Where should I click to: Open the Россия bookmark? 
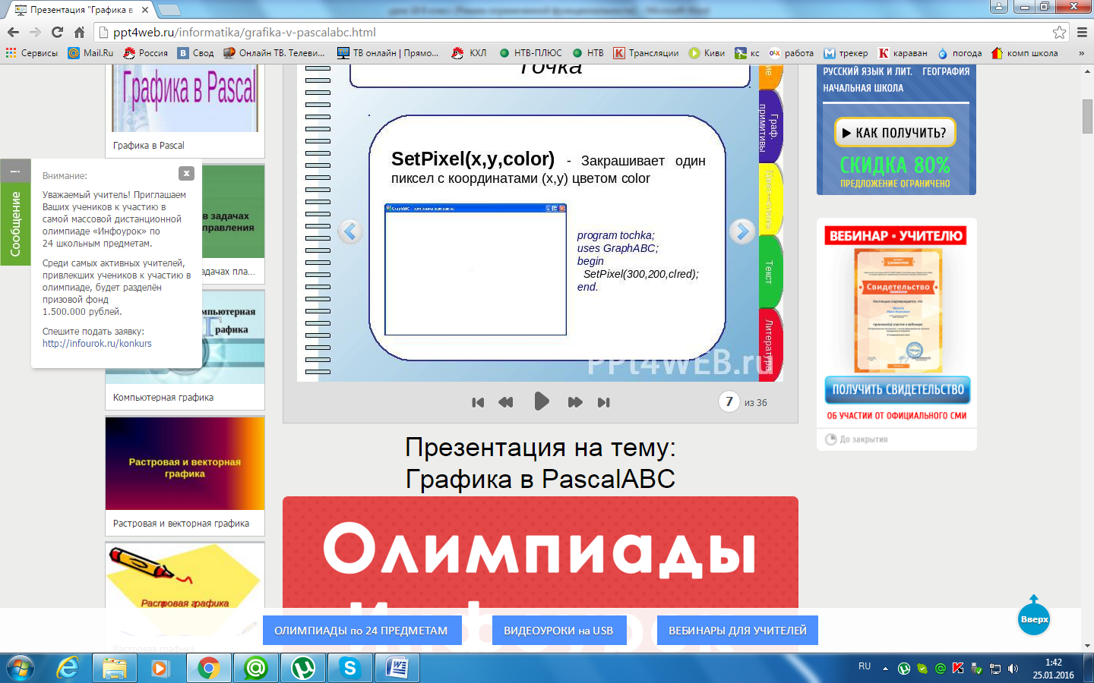click(145, 53)
